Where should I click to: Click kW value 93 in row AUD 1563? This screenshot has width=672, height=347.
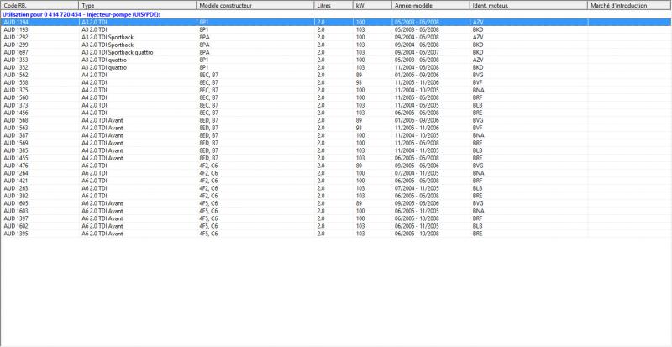click(x=359, y=128)
